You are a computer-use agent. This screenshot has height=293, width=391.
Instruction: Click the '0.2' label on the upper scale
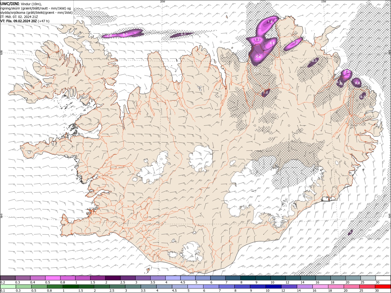3,282
